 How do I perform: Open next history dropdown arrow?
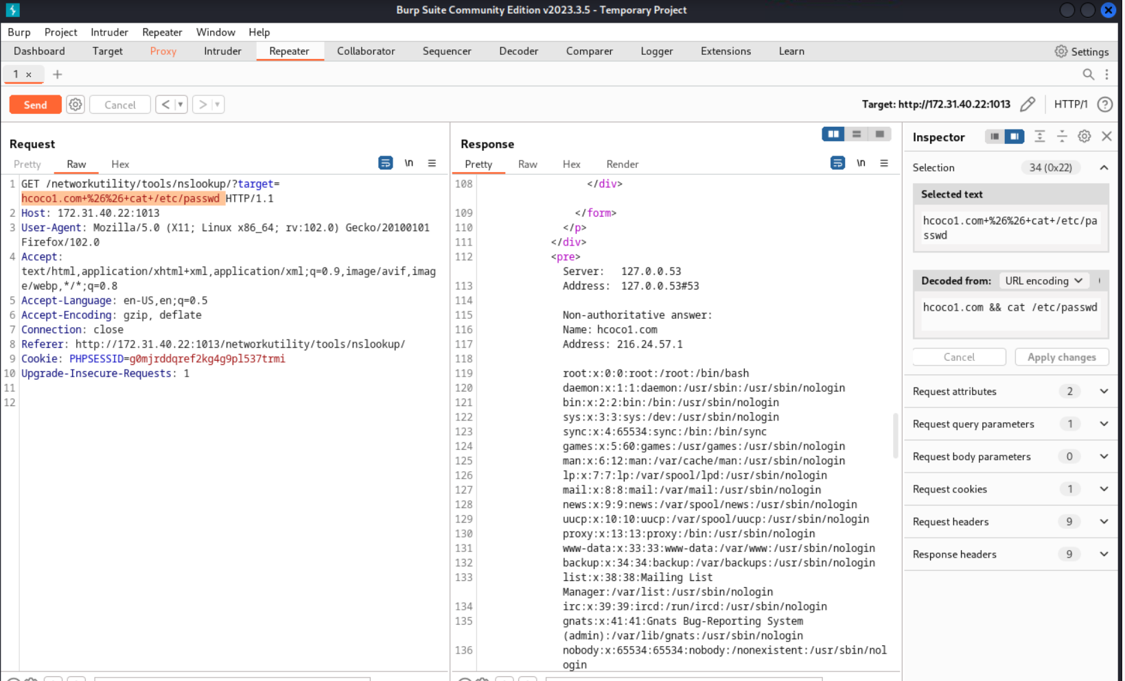pyautogui.click(x=218, y=104)
